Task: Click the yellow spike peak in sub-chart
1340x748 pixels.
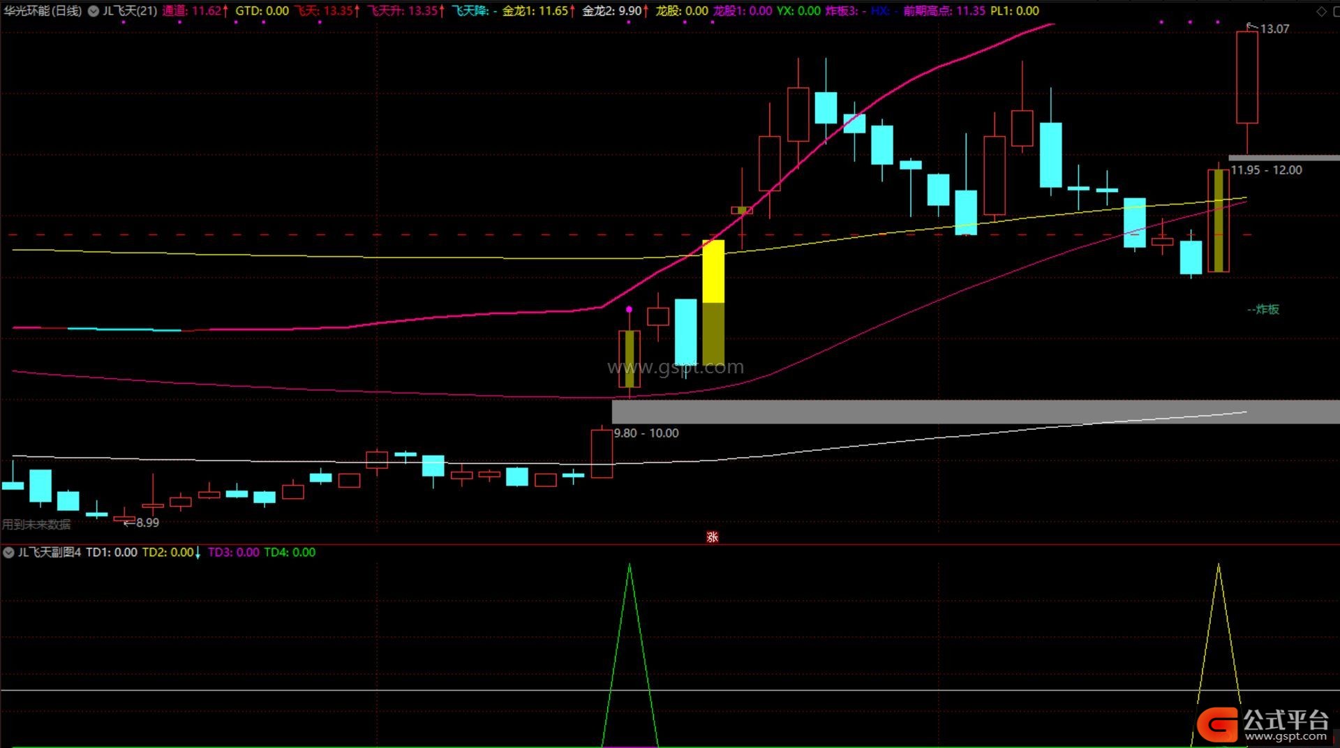Action: click(1219, 565)
